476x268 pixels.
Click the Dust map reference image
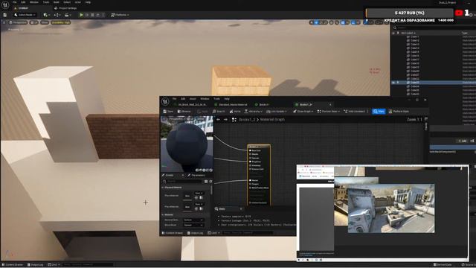(x=391, y=208)
